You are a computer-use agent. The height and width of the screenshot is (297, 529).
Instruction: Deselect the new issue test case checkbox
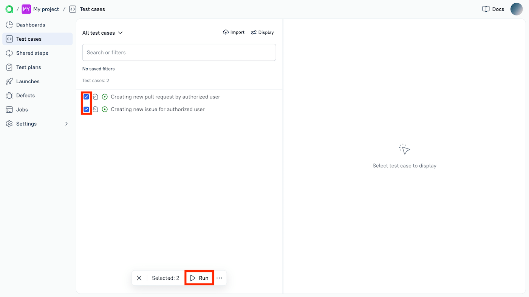87,109
